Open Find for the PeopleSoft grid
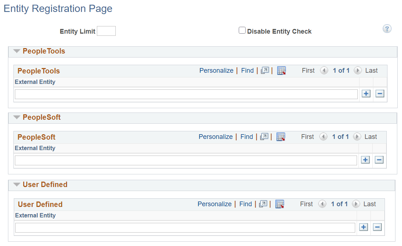 pyautogui.click(x=246, y=137)
